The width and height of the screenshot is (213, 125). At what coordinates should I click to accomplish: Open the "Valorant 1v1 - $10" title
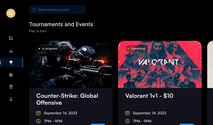click(x=149, y=96)
